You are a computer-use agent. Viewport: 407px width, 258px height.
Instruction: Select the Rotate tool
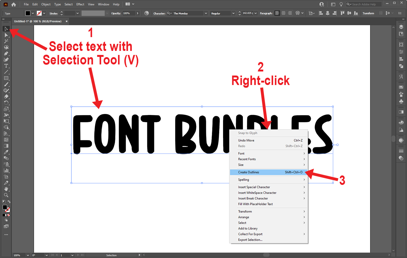click(x=6, y=103)
